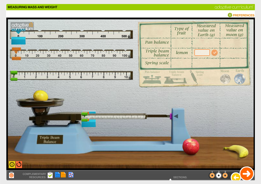Open the checklist complementary resource
Viewport: 261px width, 184px height.
click(x=50, y=175)
